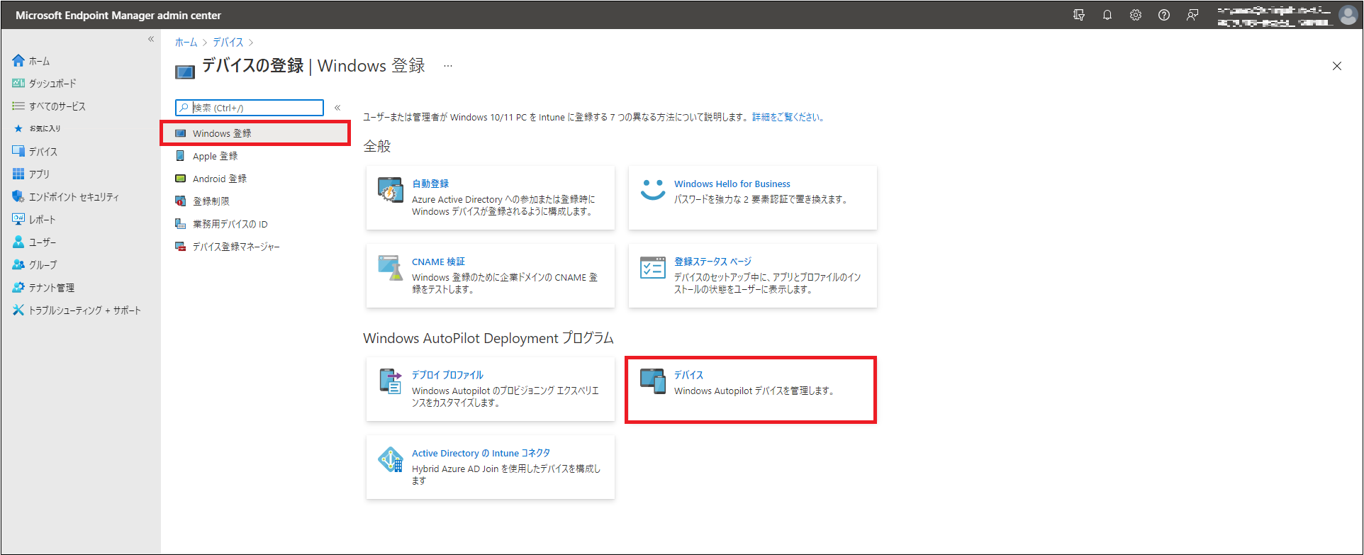Collapse the blade menu next to search
Viewport: 1364px width, 555px height.
[x=337, y=108]
